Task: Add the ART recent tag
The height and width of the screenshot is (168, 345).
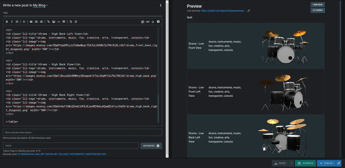Action: pos(43,154)
